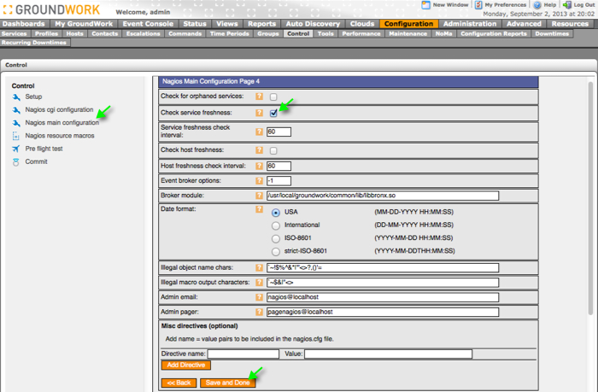Viewport: 598px width, 392px height.
Task: Open help for Event broker options
Action: (260, 181)
